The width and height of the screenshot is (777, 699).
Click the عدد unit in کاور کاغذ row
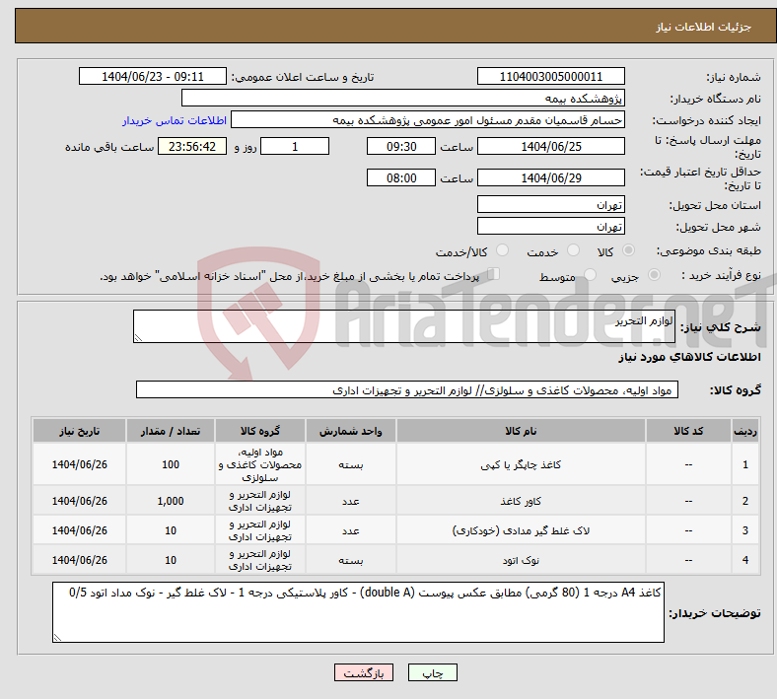[x=350, y=501]
